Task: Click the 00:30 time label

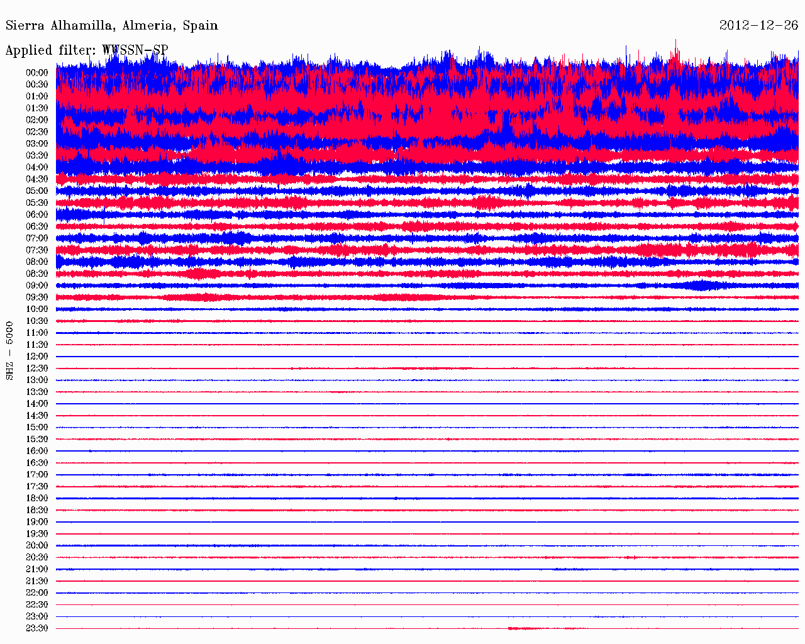Action: point(37,85)
